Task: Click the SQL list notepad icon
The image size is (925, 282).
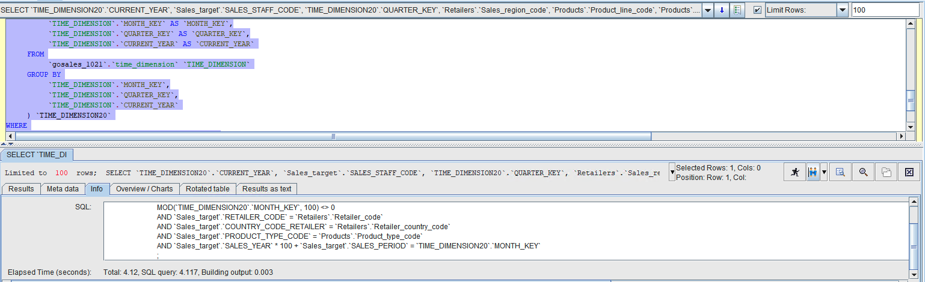Action: [737, 10]
